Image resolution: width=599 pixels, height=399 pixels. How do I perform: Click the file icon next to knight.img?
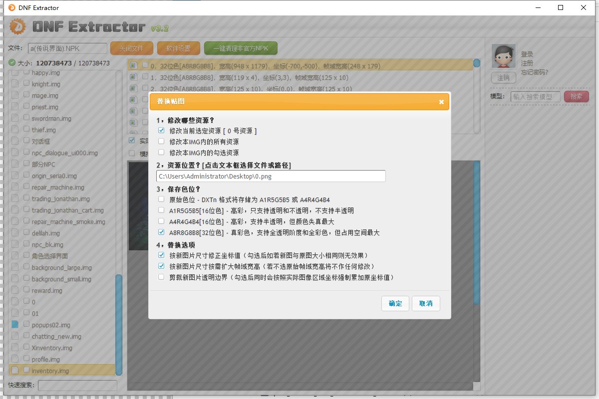click(x=15, y=84)
